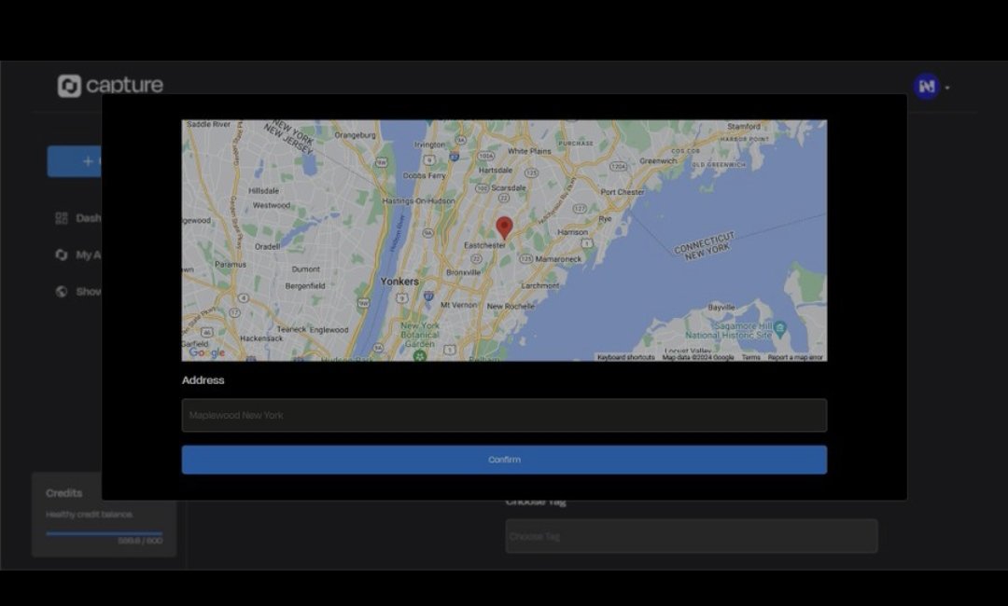Click the Stamford label on the map
The width and height of the screenshot is (1008, 606).
point(744,127)
